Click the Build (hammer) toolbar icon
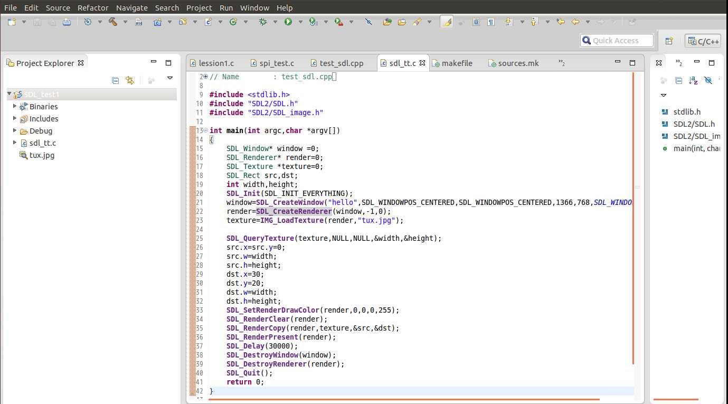 (113, 22)
